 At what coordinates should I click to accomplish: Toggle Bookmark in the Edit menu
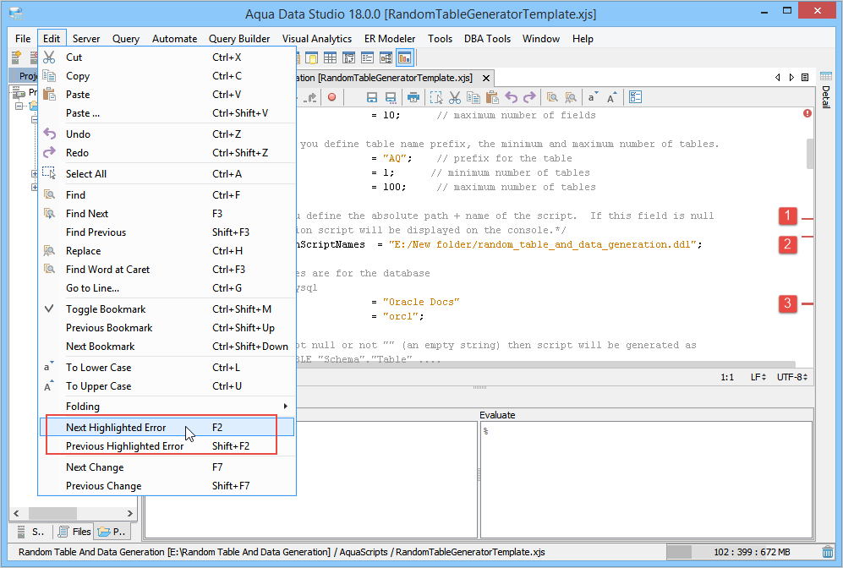167,309
